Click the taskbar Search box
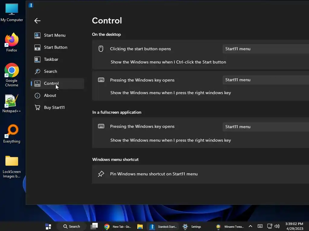This screenshot has width=309, height=231. [x=72, y=226]
